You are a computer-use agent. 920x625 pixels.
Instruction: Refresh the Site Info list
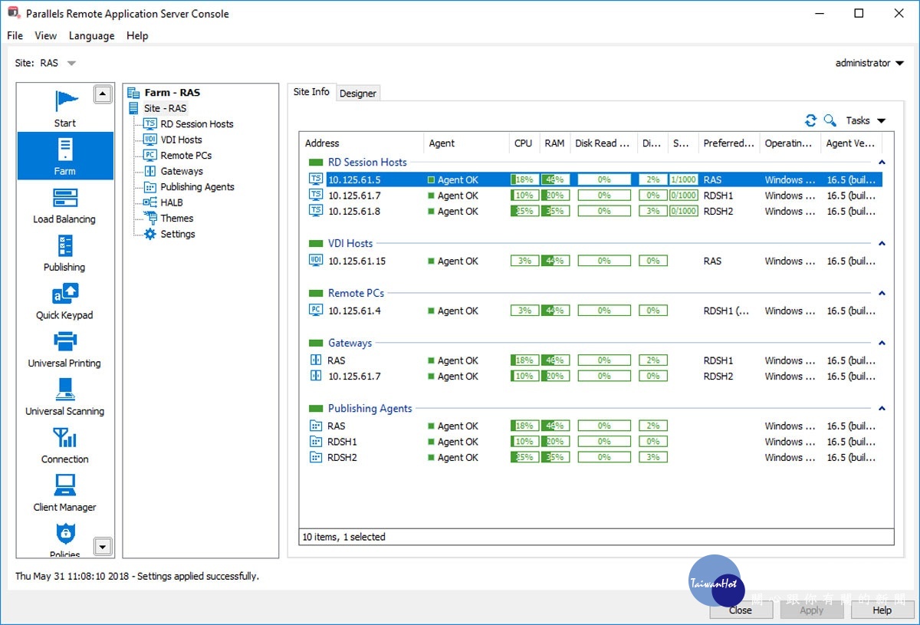(x=810, y=120)
